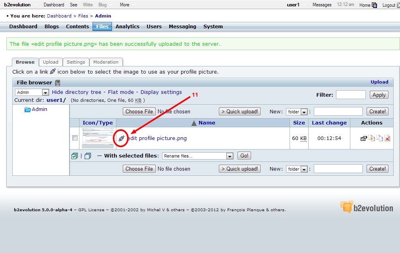Click the upper Choose File button
This screenshot has width=400, height=253.
coord(139,112)
